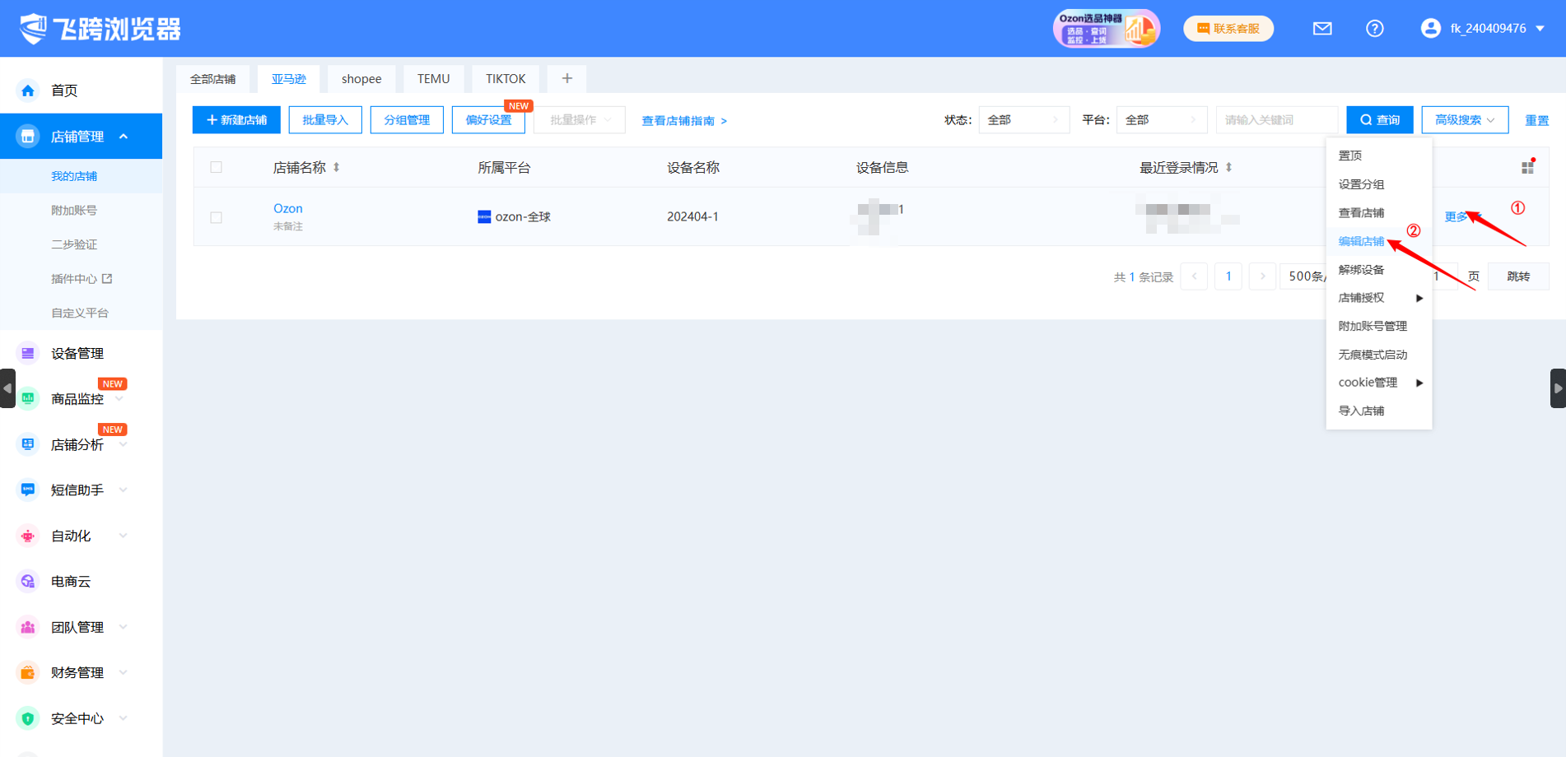Open the 平台 platform dropdown
The height and width of the screenshot is (757, 1566).
tap(1160, 120)
